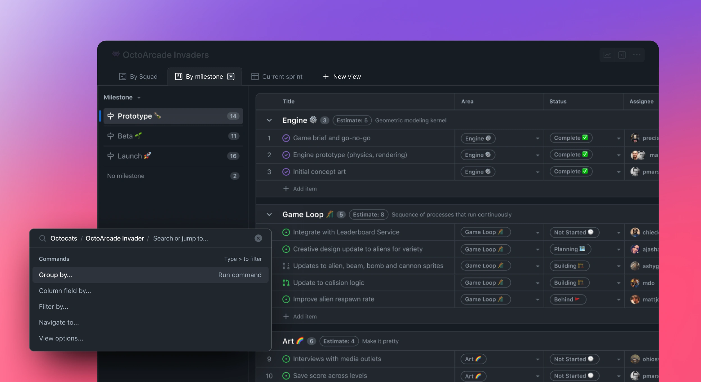The width and height of the screenshot is (701, 382).
Task: Open Area dropdown for Initial concept art
Action: [537, 172]
